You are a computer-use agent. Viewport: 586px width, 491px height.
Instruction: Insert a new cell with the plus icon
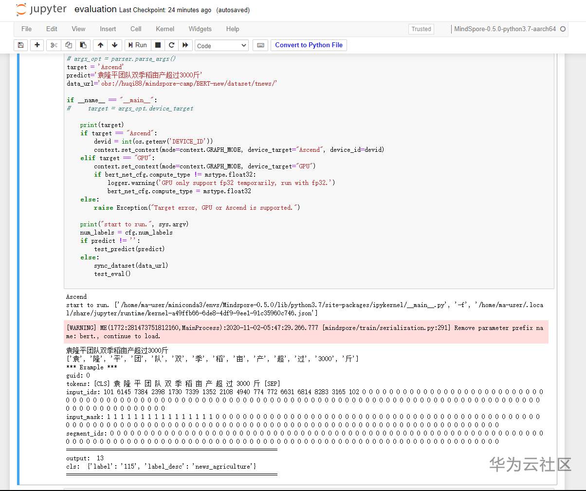(37, 45)
